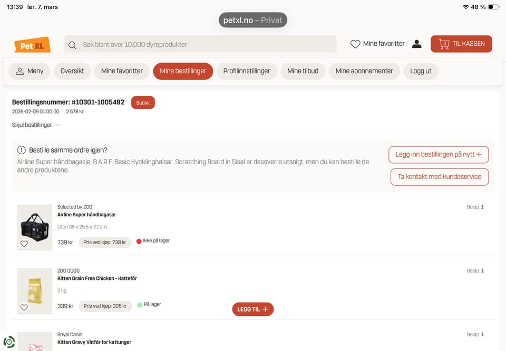Click Ta kontakt med kundeservice
The image size is (506, 351).
point(440,177)
